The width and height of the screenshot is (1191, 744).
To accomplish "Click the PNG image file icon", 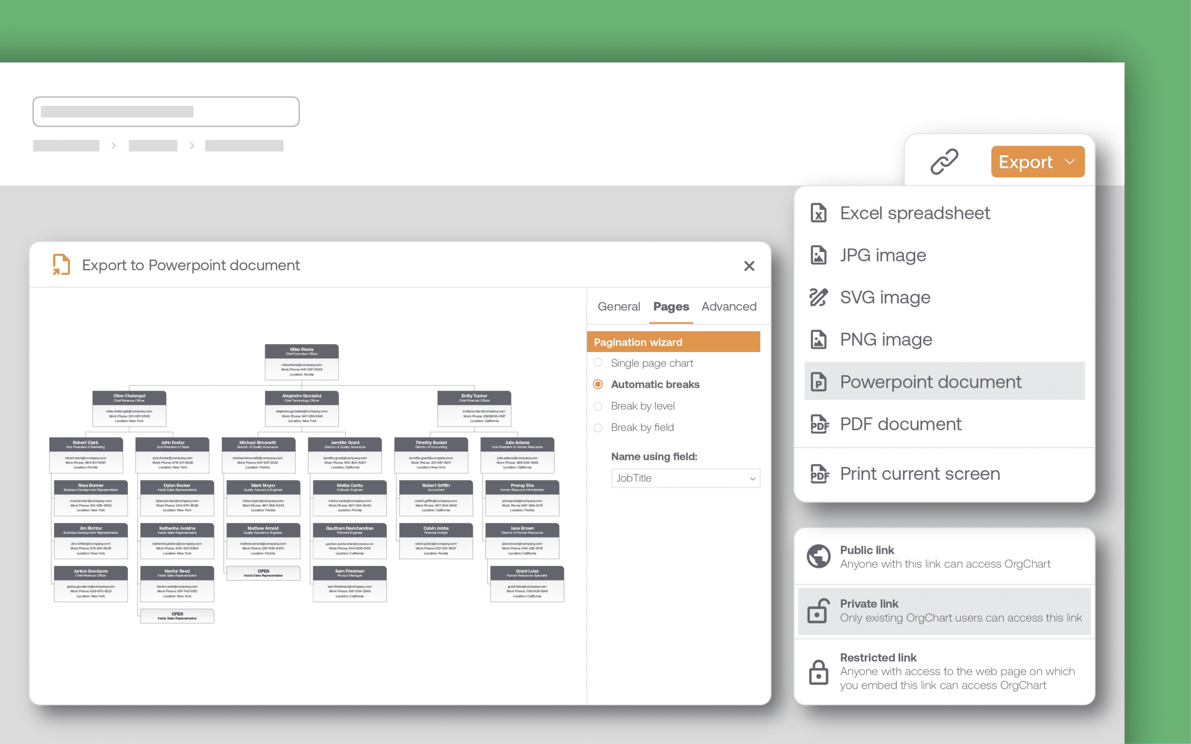I will tap(818, 339).
